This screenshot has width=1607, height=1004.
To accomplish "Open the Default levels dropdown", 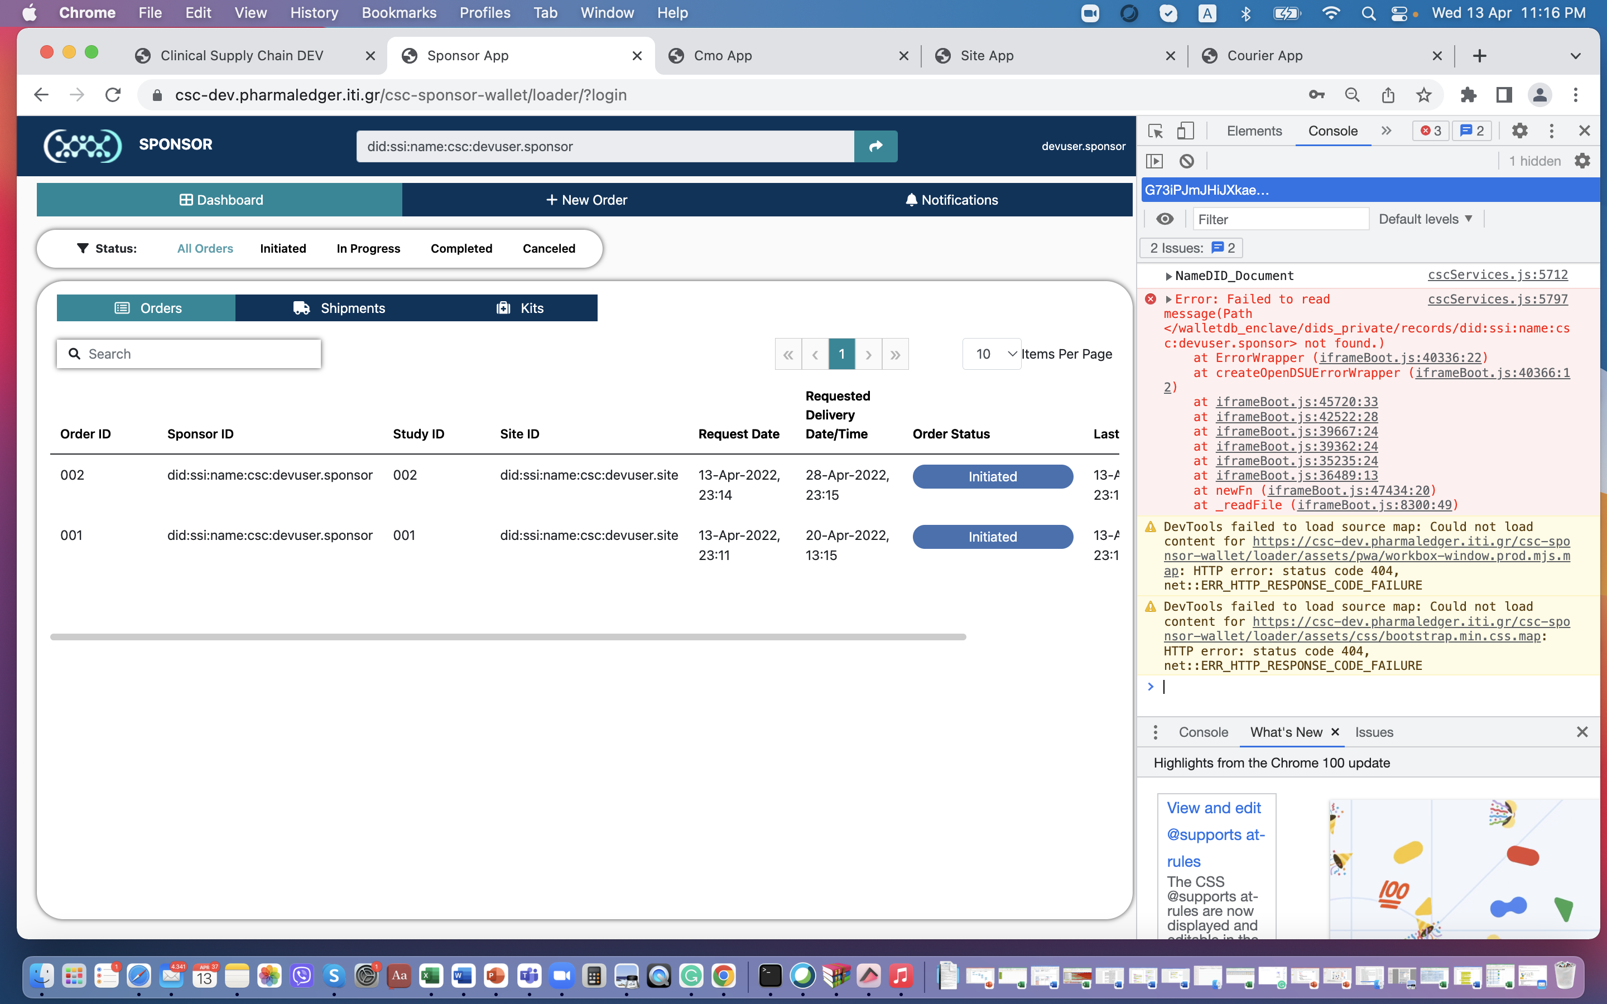I will [1426, 219].
